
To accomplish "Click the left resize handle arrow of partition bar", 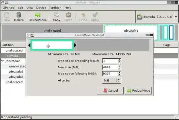I will coord(29,45).
